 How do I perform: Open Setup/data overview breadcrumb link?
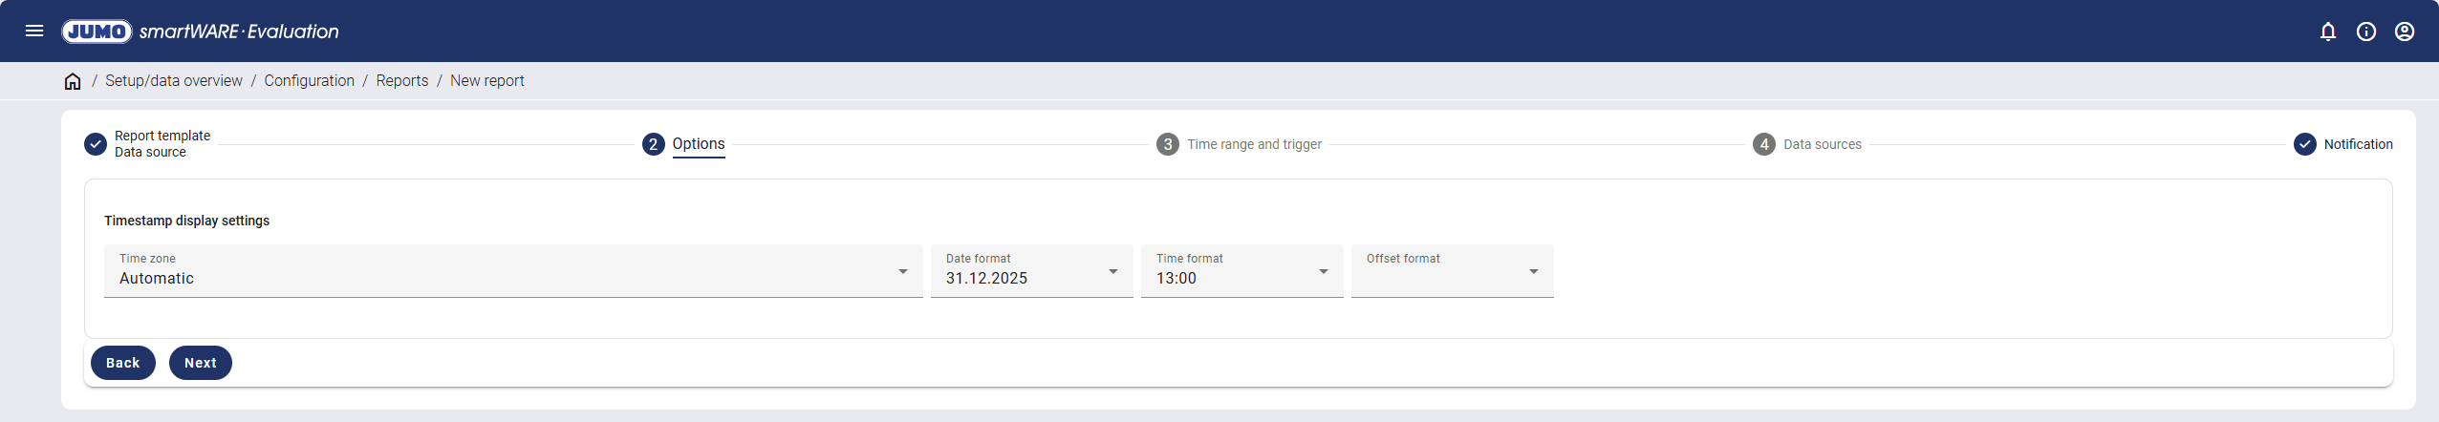pyautogui.click(x=174, y=81)
